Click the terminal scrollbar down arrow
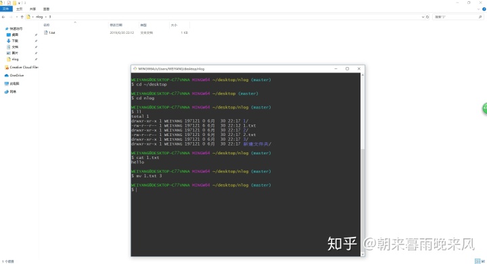Image resolution: width=487 pixels, height=264 pixels. [x=363, y=254]
